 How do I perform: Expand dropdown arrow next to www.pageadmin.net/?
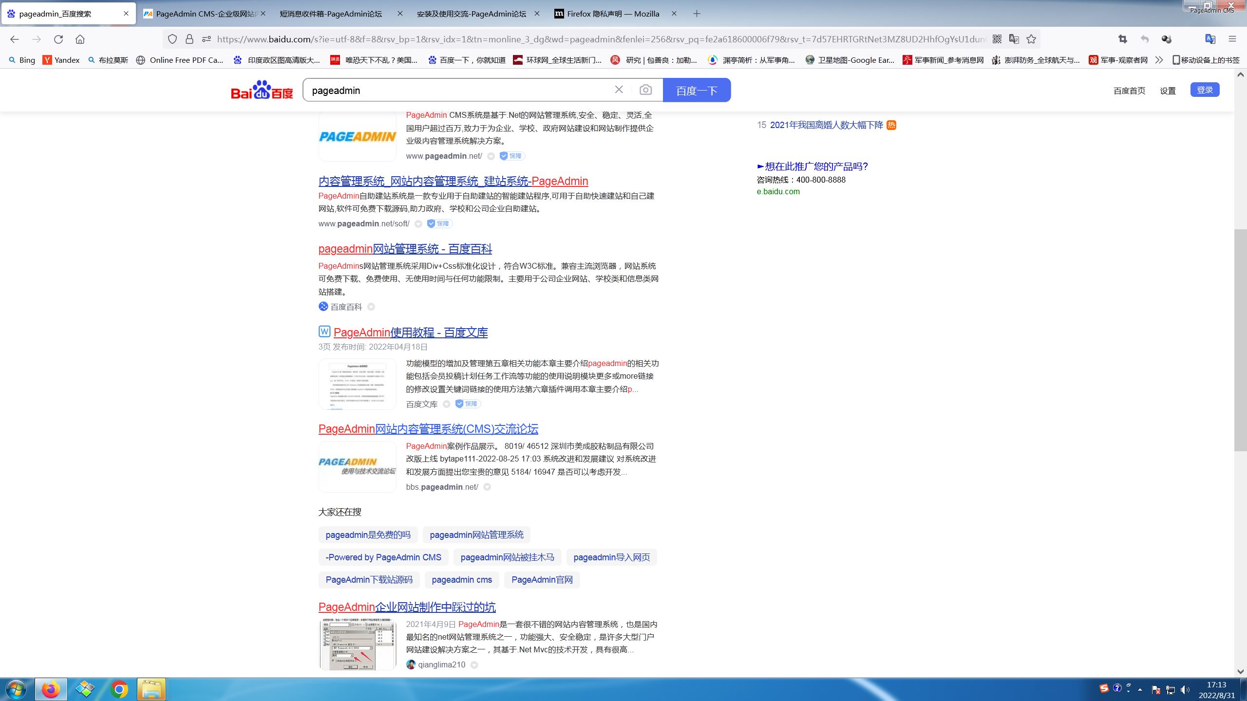[x=491, y=156]
